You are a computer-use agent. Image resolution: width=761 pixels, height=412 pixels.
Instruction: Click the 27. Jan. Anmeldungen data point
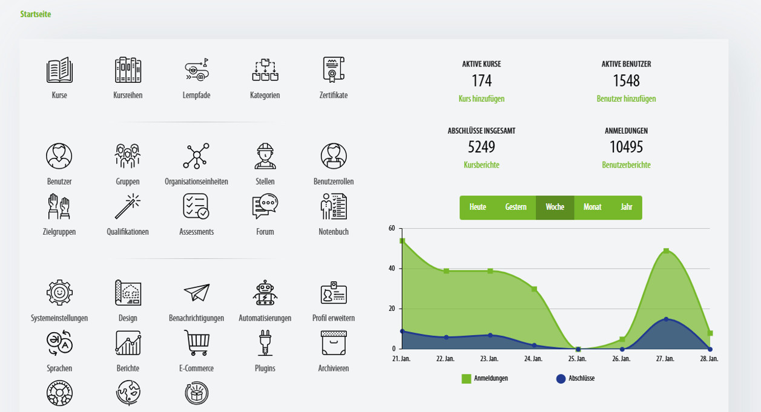coord(666,251)
